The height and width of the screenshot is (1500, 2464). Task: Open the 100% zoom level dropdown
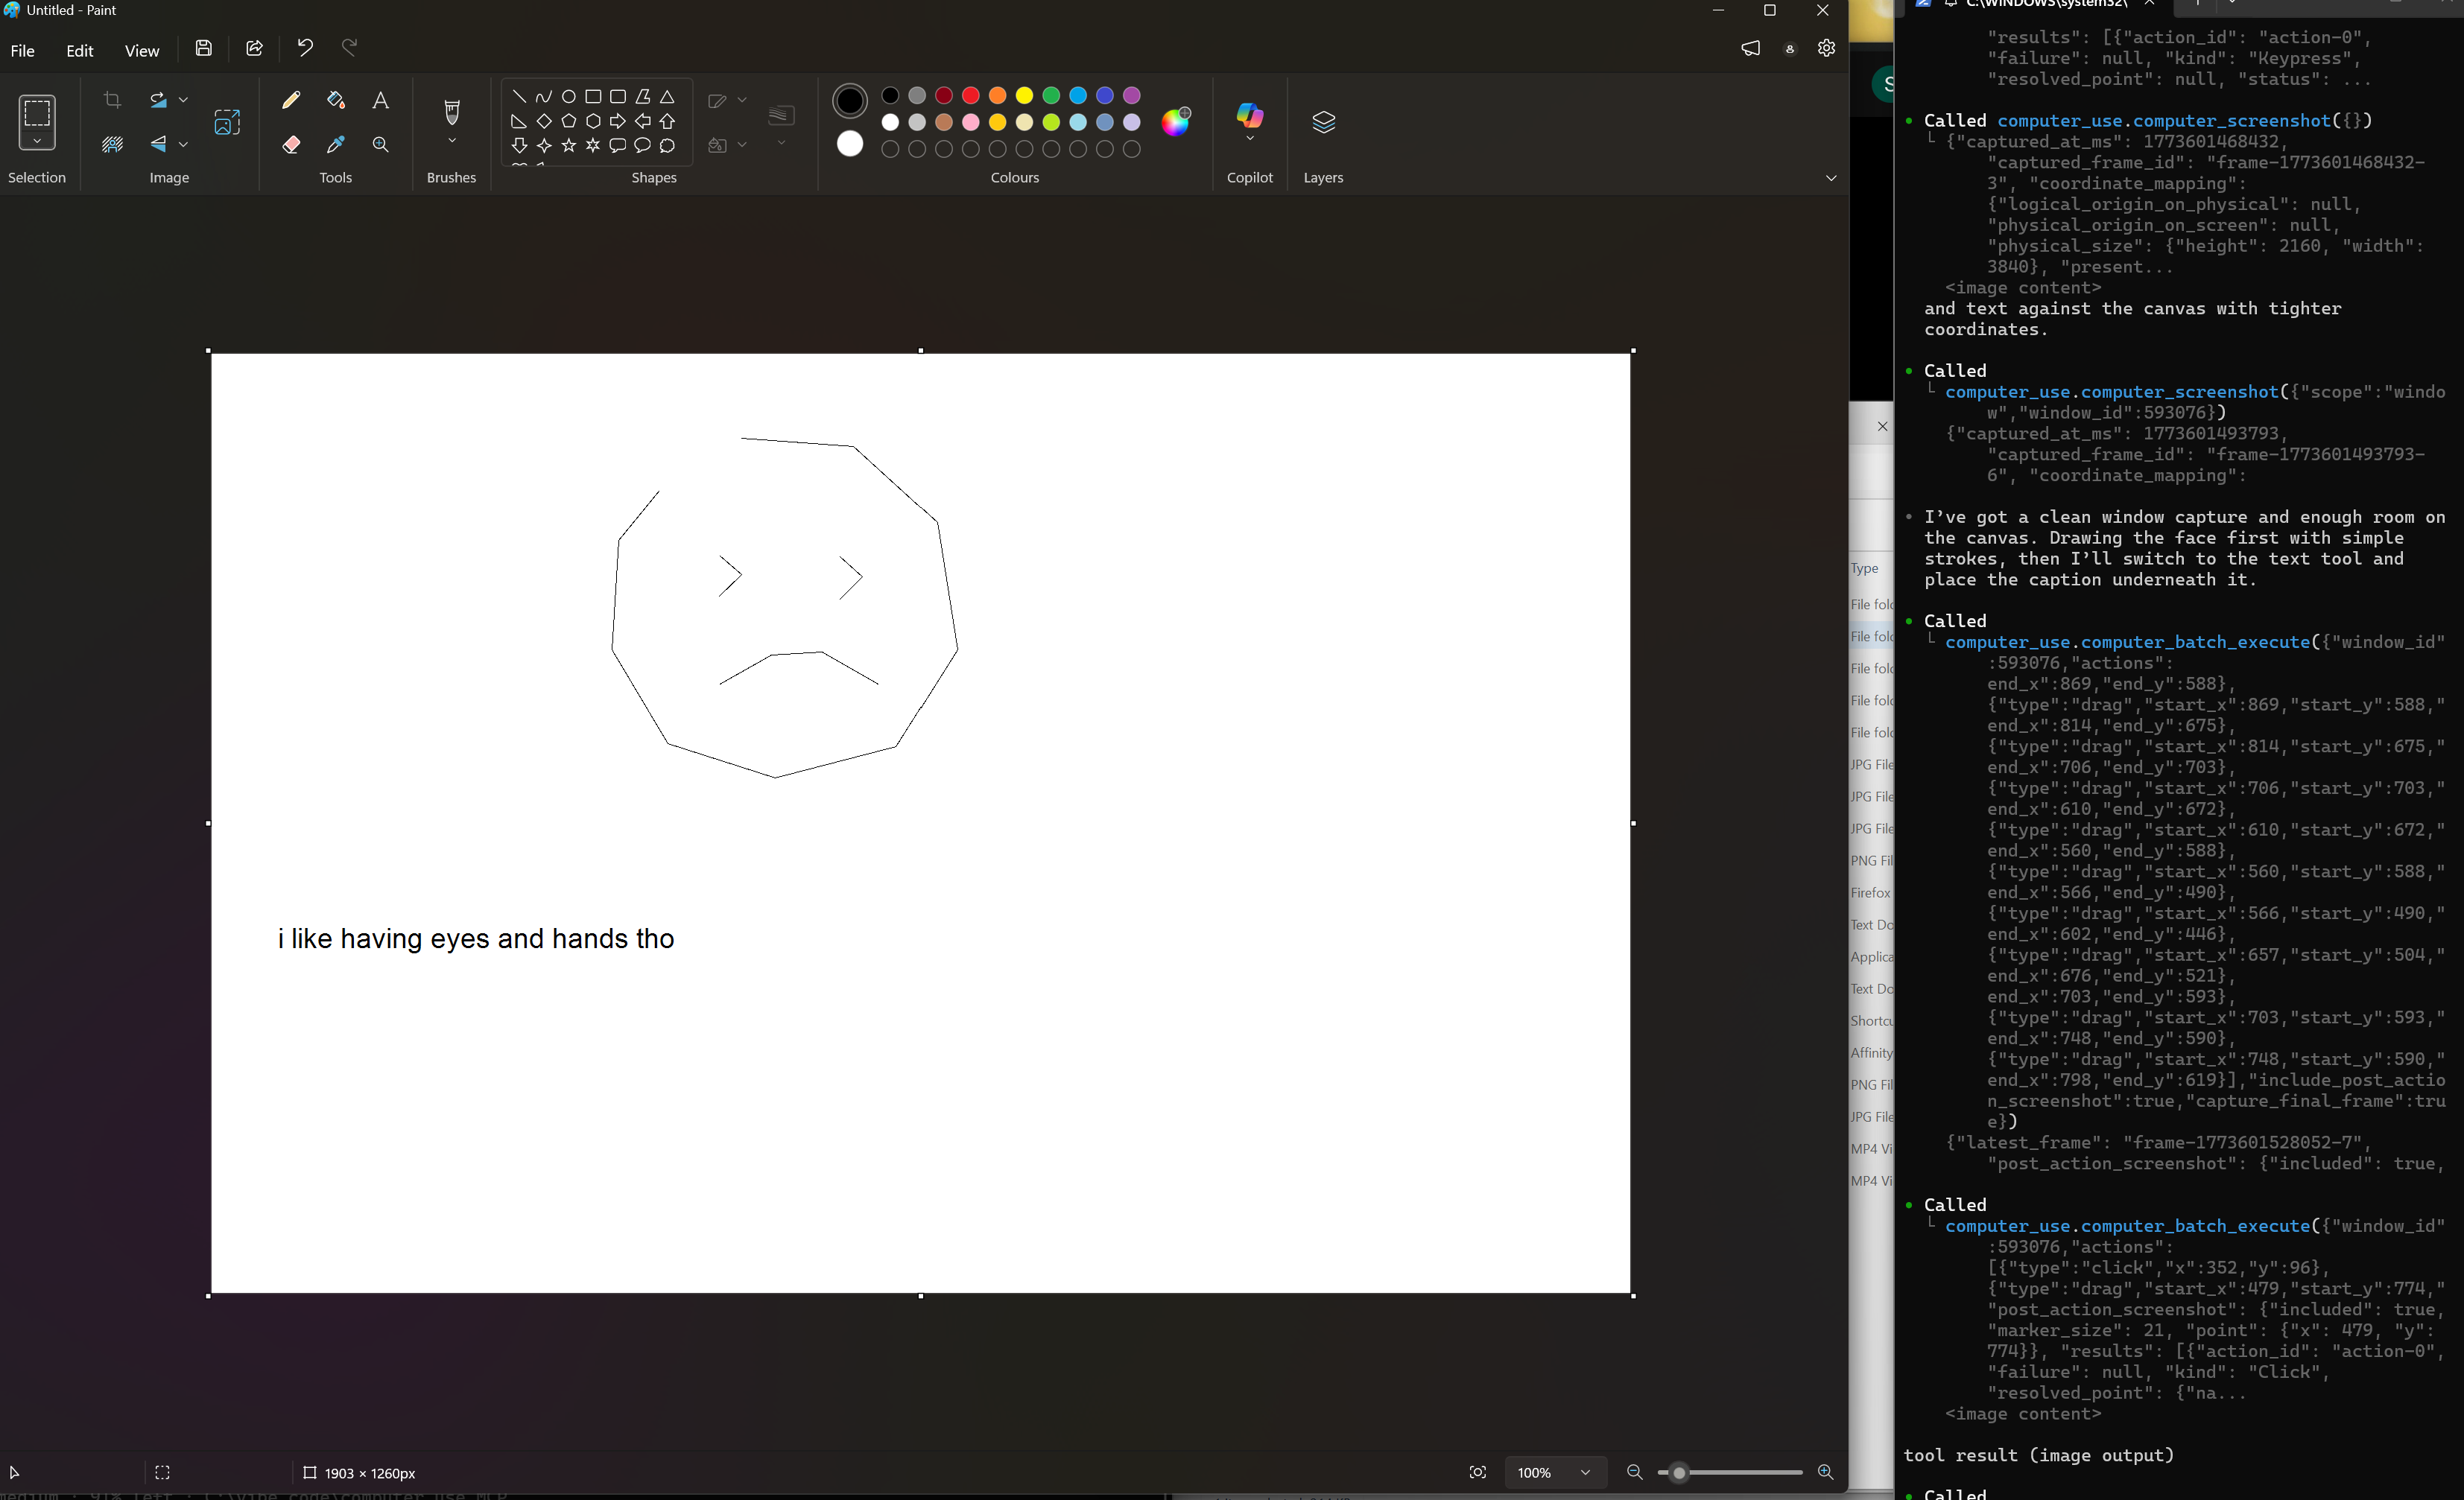tap(1584, 1472)
